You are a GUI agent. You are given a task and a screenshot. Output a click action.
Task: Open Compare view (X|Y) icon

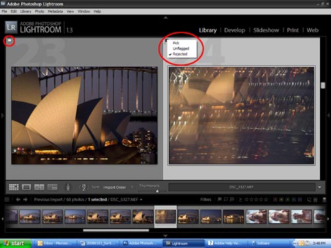click(39, 187)
